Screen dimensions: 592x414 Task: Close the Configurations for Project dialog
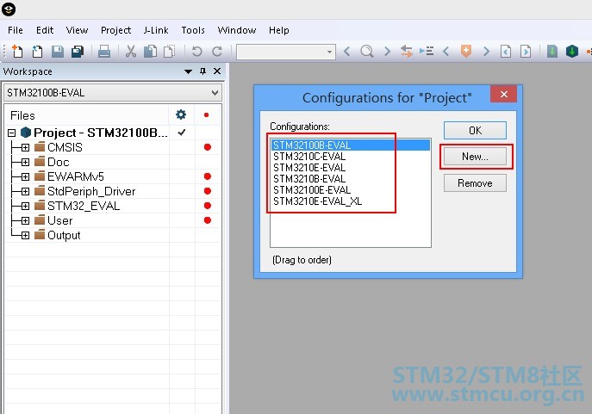[503, 95]
